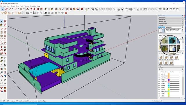Click the green A-WALL color swatch
The width and height of the screenshot is (186, 105).
[169, 87]
